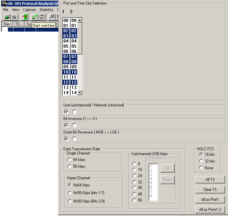The height and width of the screenshot is (216, 228).
Task: Click the All TS button
Action: 210,180
